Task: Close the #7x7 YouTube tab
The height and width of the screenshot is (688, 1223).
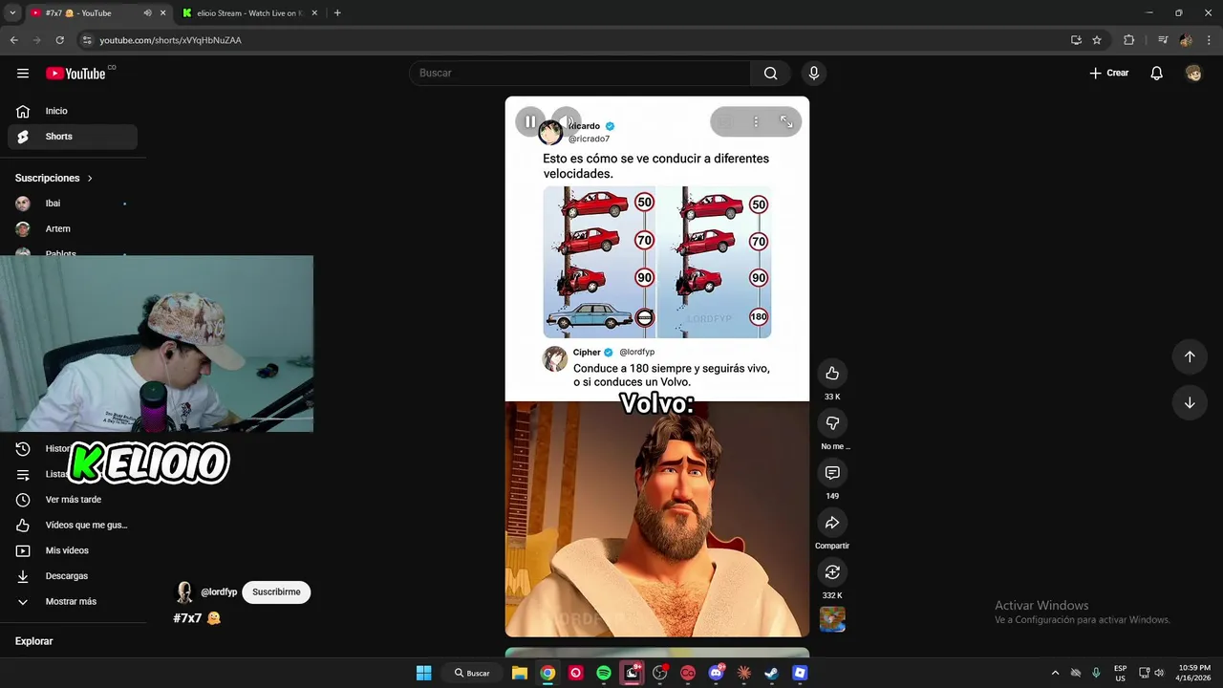Action: click(162, 13)
